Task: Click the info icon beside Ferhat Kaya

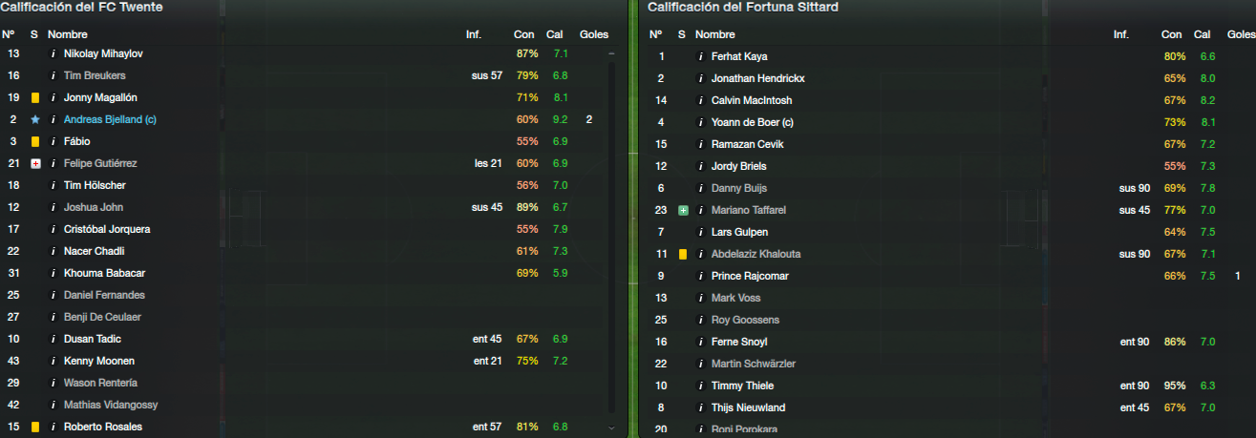Action: (x=701, y=56)
